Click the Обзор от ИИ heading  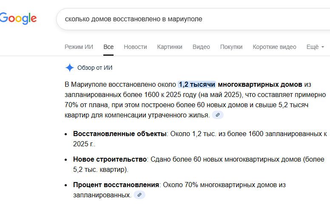[x=95, y=68]
